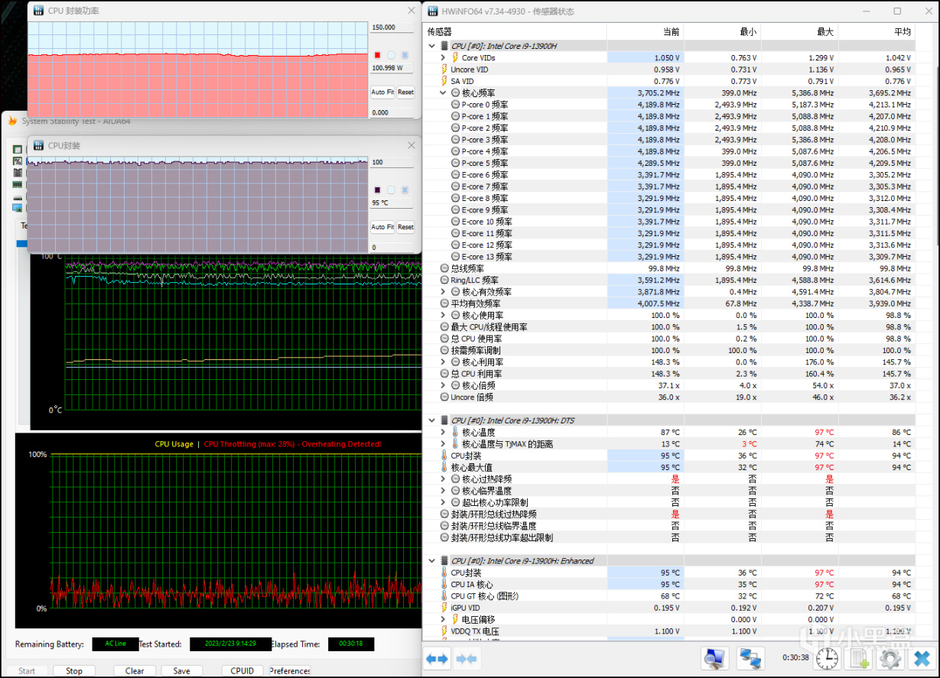This screenshot has width=940, height=678.
Task: Click the 最大 column header
Action: click(x=825, y=32)
